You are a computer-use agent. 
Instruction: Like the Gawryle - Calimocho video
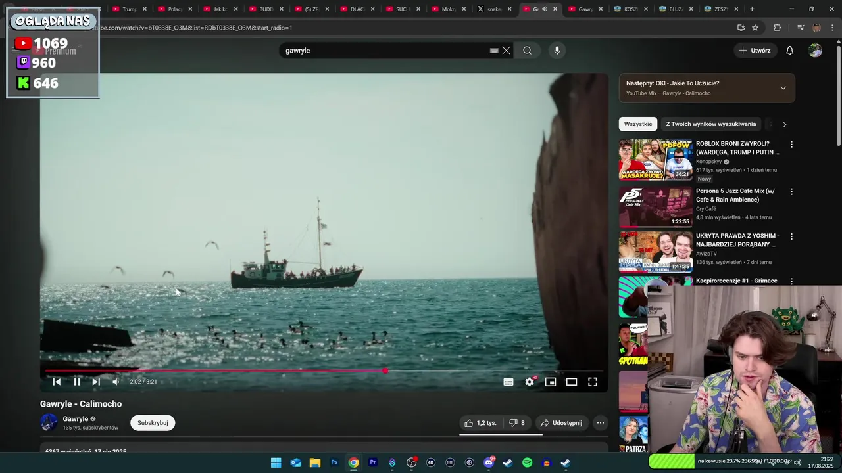click(x=481, y=423)
